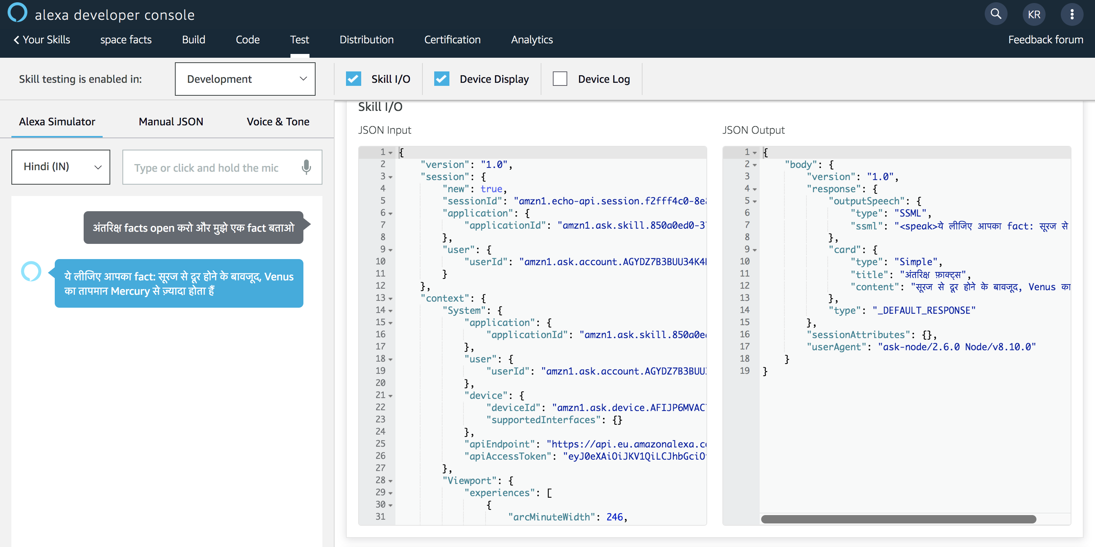1095x547 pixels.
Task: Collapse the response object in JSON Output
Action: point(755,190)
